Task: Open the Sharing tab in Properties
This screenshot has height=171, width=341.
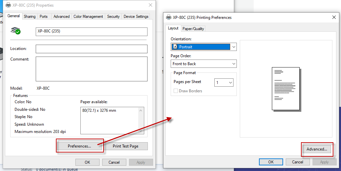Action: pos(29,17)
